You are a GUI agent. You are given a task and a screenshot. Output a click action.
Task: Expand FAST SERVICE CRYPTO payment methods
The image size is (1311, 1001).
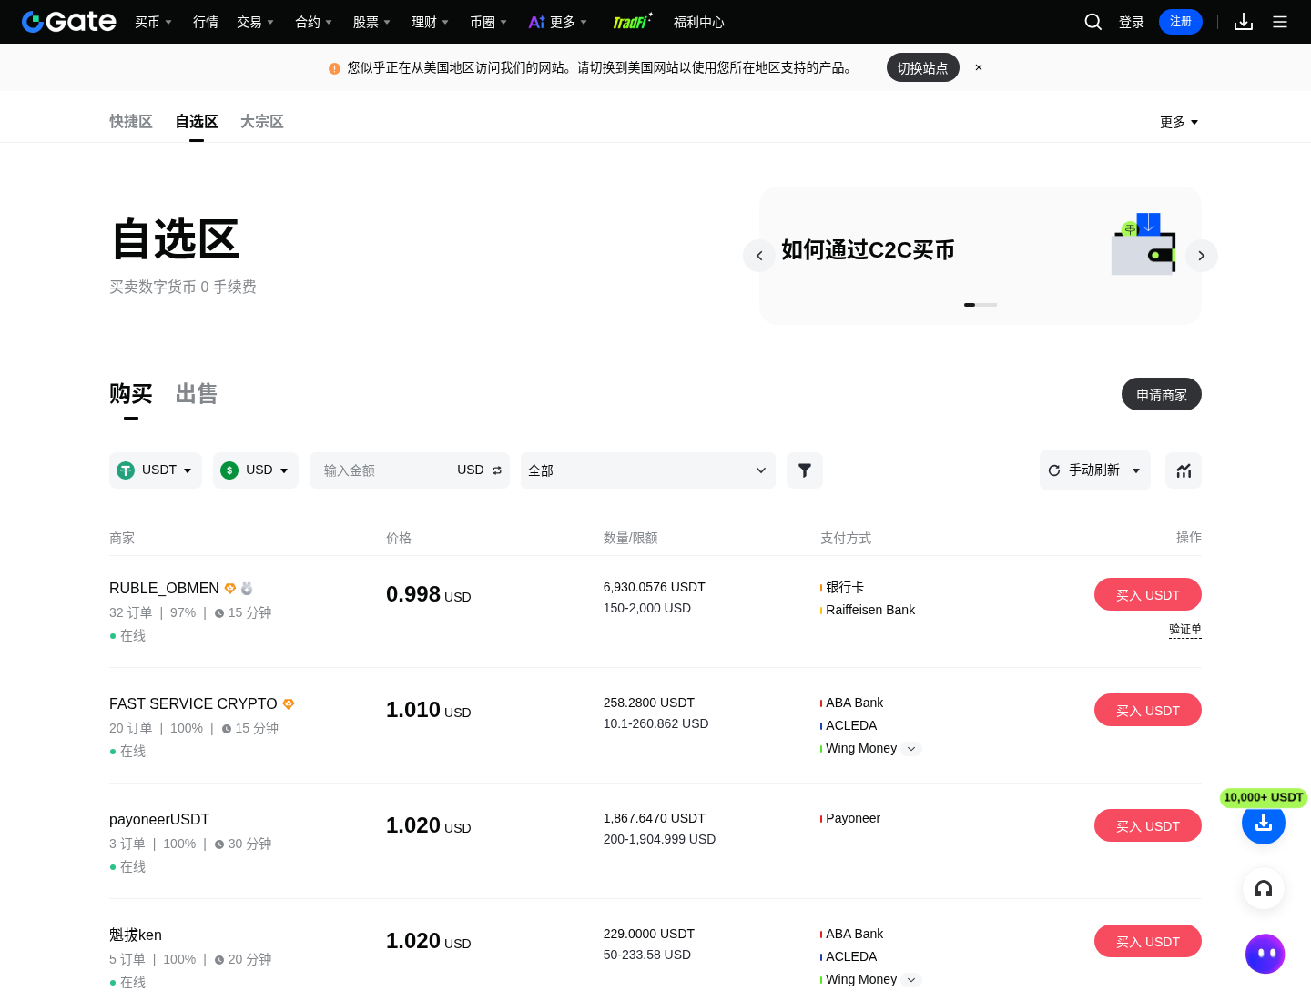[x=911, y=749]
